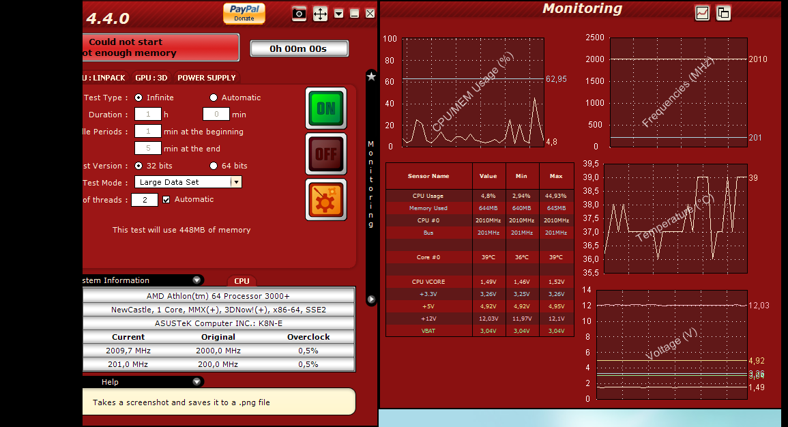Viewport: 788px width, 427px height.
Task: Click the Sensor Name column header
Action: pos(428,177)
